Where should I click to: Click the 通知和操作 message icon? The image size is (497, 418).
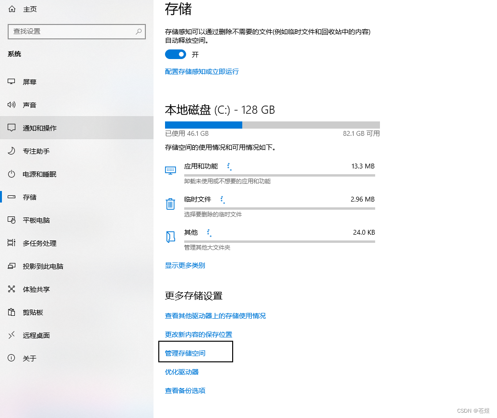[x=12, y=128]
